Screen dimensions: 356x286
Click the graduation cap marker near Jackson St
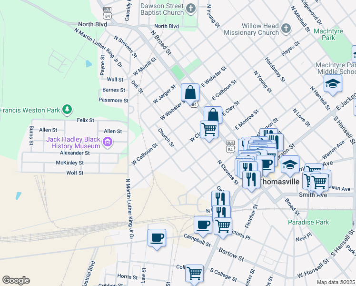pyautogui.click(x=290, y=164)
